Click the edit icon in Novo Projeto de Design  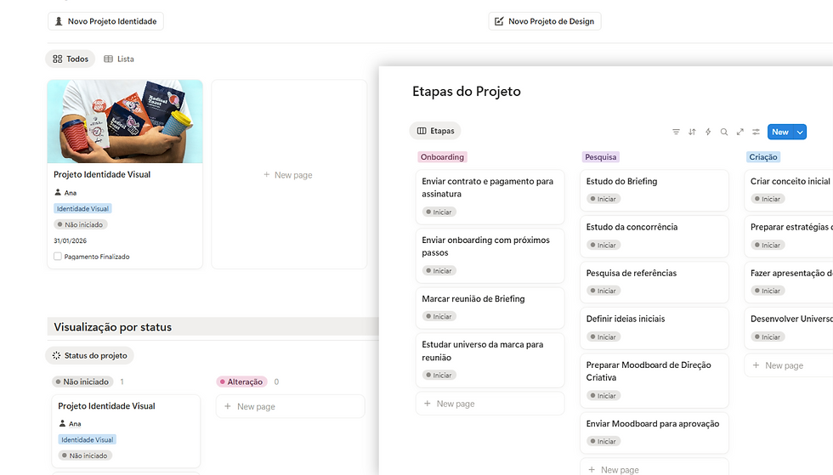point(499,21)
